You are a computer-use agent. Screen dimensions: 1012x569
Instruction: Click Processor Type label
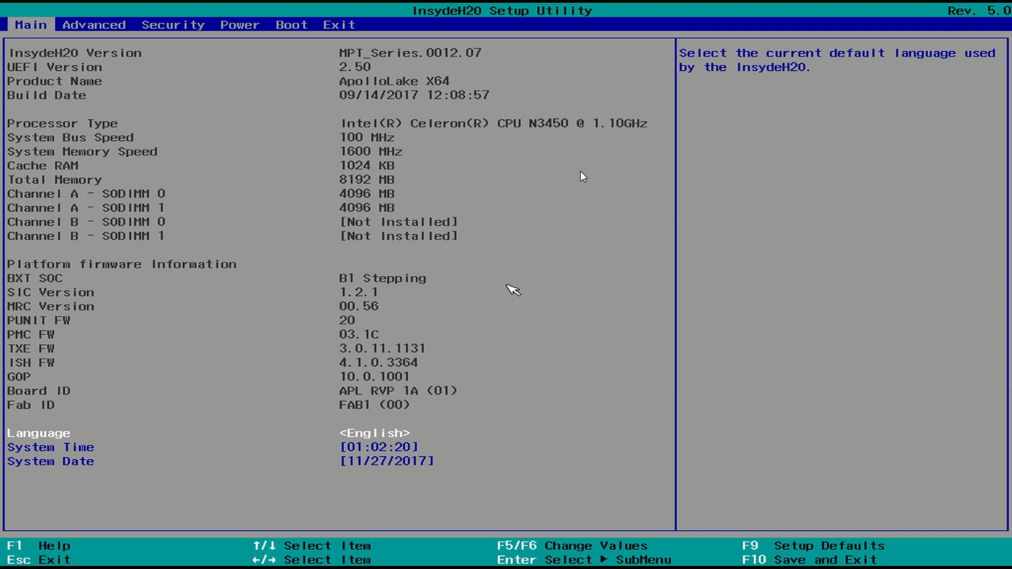tap(62, 124)
